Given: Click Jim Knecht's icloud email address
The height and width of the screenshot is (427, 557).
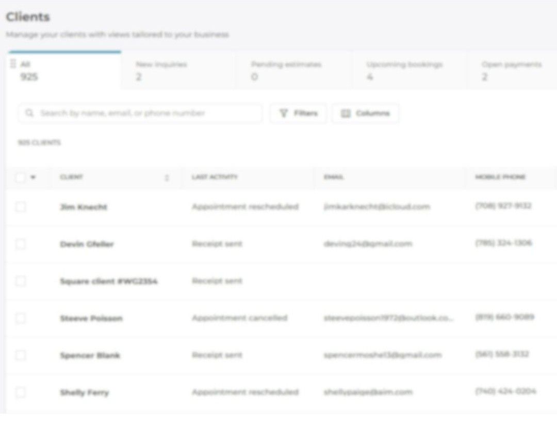Looking at the screenshot, I should [377, 207].
